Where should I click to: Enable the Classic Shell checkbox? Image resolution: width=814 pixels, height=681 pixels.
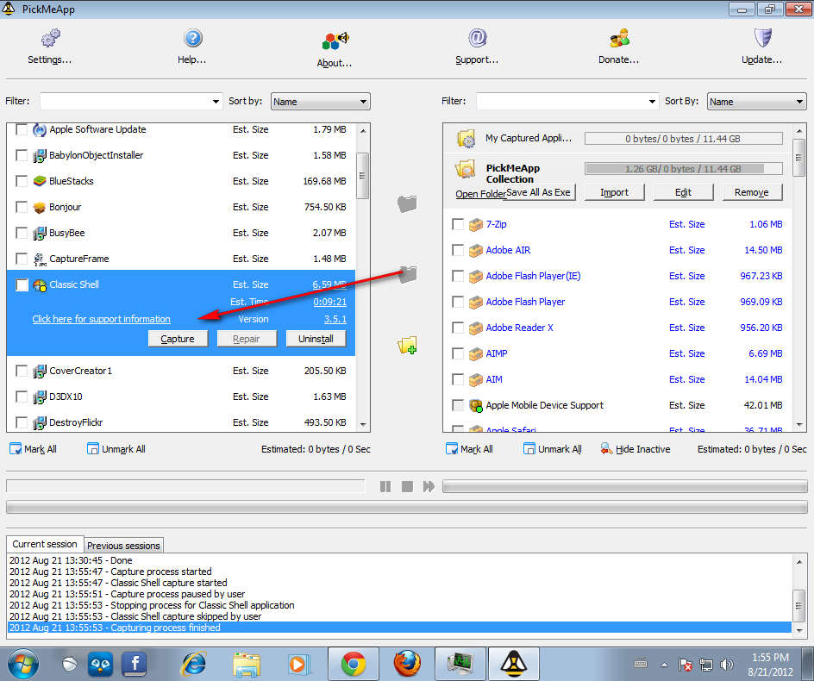click(22, 285)
